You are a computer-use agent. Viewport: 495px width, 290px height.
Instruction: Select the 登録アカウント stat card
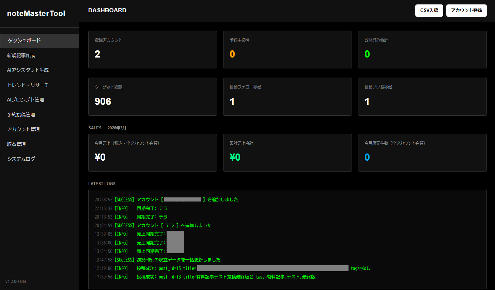coord(152,49)
